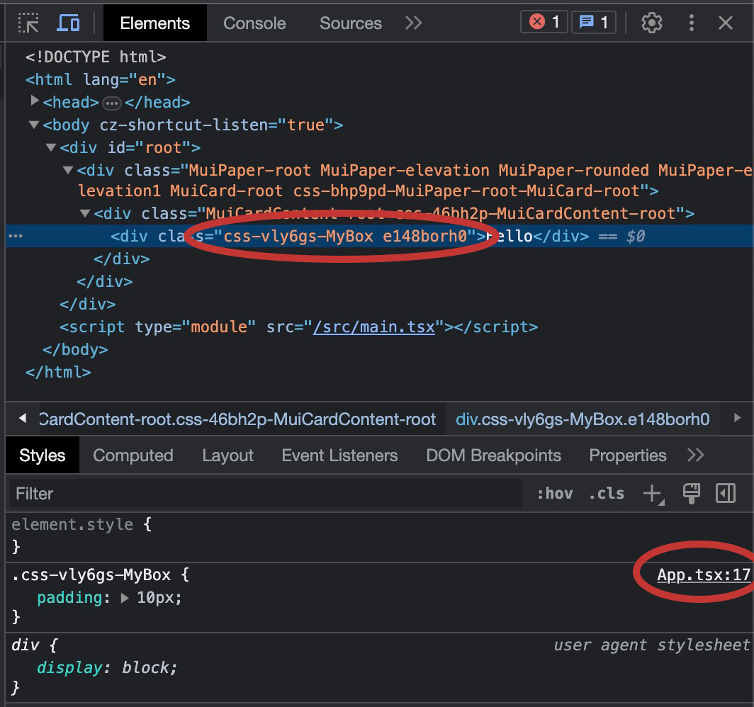Collapse the MuiCardContent-root div node
This screenshot has height=707, width=754.
pyautogui.click(x=85, y=213)
